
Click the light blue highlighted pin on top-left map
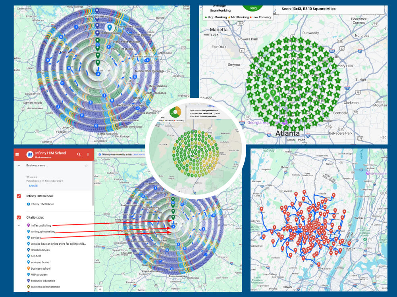(110, 27)
